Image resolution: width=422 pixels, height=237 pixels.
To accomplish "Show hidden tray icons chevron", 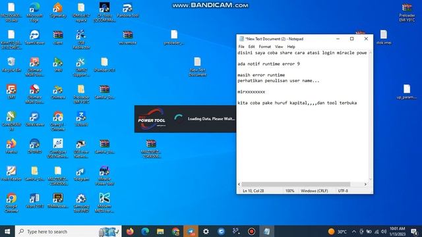I will click(x=353, y=231).
